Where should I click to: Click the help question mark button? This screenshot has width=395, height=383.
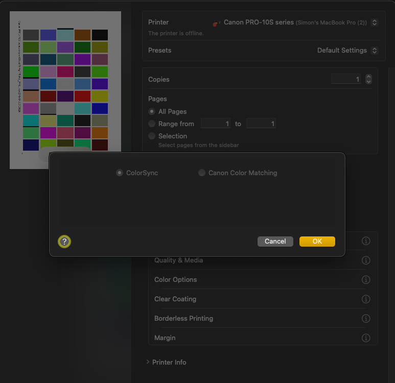pyautogui.click(x=64, y=242)
